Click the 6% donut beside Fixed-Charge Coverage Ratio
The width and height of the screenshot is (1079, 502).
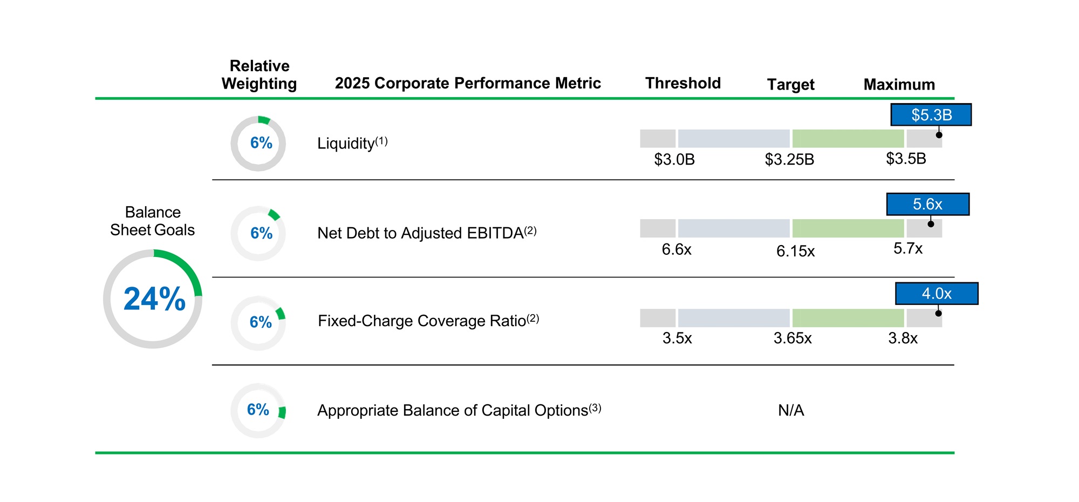(258, 323)
